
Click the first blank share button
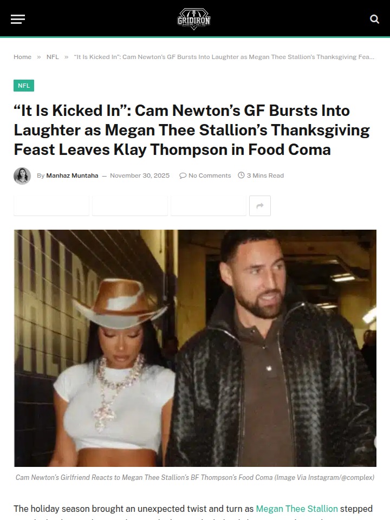pos(51,206)
